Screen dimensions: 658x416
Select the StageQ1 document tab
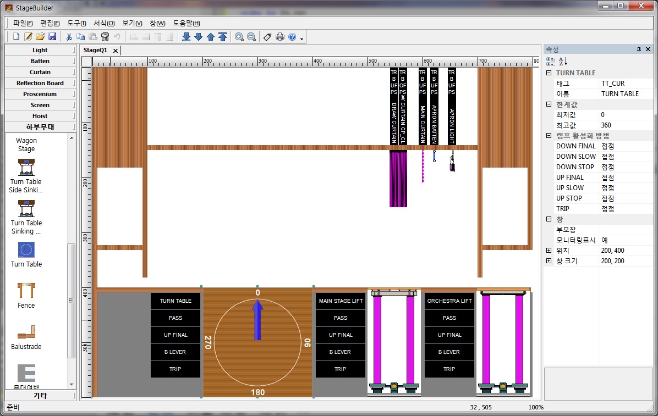95,50
